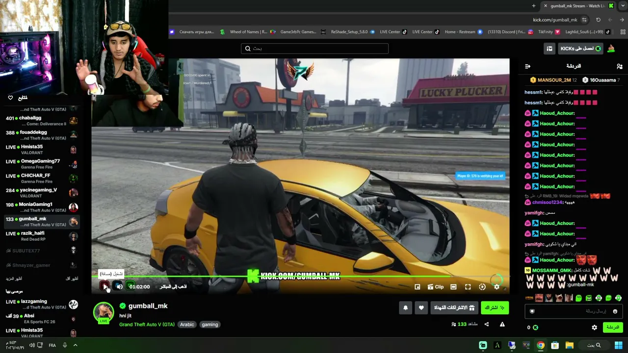This screenshot has height=353, width=628.
Task: Select gumball_mk in the following sidebar
Action: (x=42, y=222)
